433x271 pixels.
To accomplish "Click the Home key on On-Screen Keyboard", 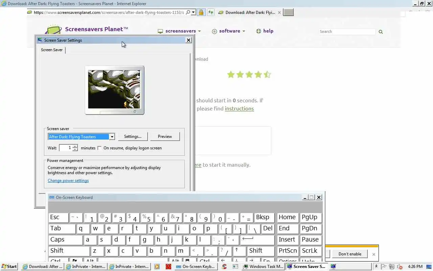I will pos(288,217).
